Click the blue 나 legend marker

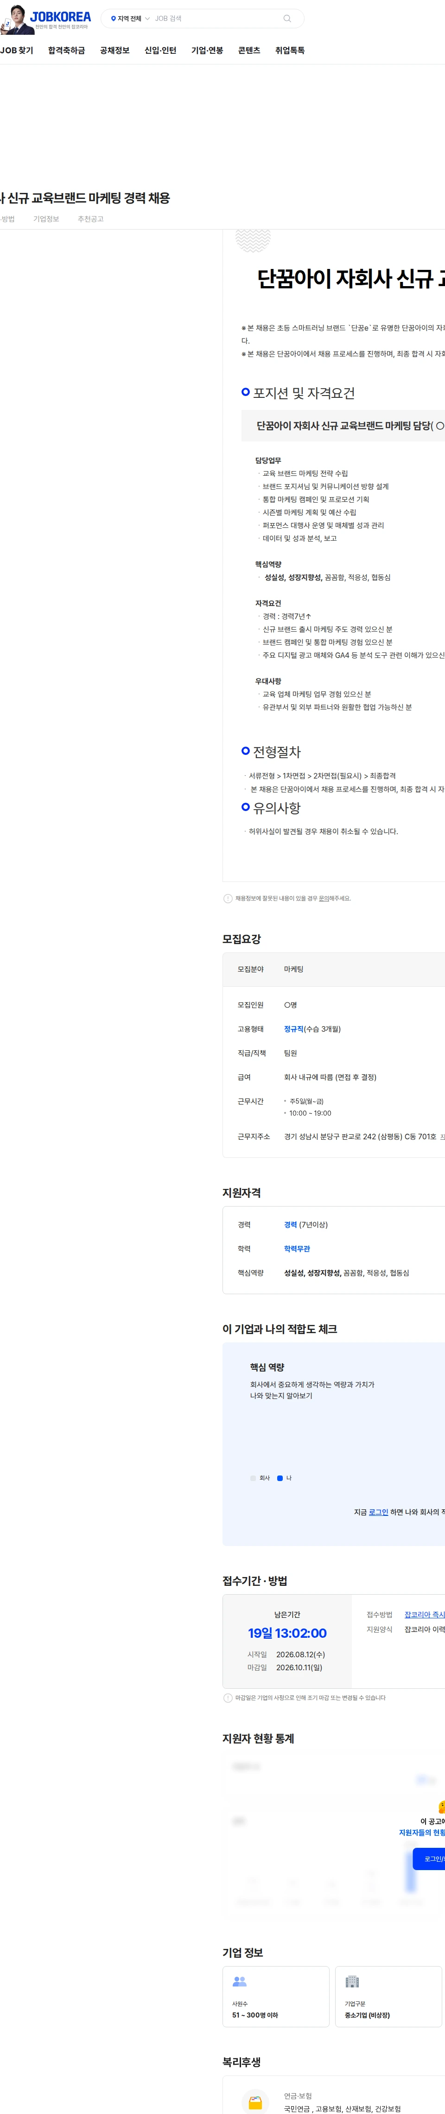(280, 1478)
